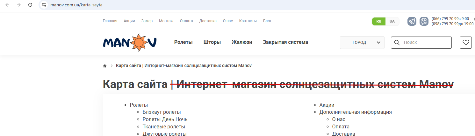
Task: Open Джутовые ролеты sitemap link
Action: [164, 134]
